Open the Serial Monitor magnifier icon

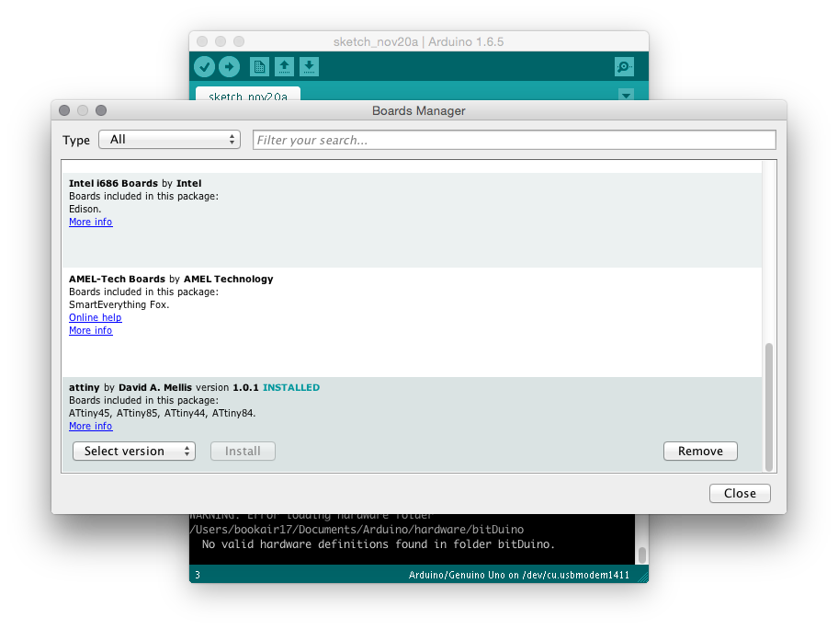click(624, 67)
